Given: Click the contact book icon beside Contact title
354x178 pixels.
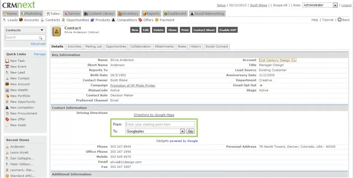Looking at the screenshot, I should (56, 31).
